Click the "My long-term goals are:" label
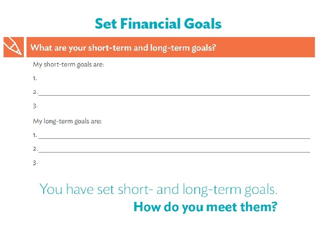 [x=67, y=121]
